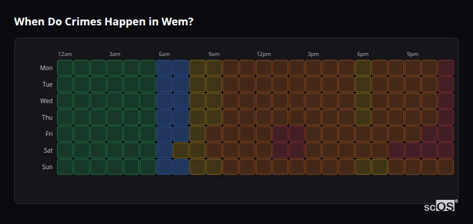The height and width of the screenshot is (224, 473).
Task: Click the '12am' column label
Action: (65, 54)
